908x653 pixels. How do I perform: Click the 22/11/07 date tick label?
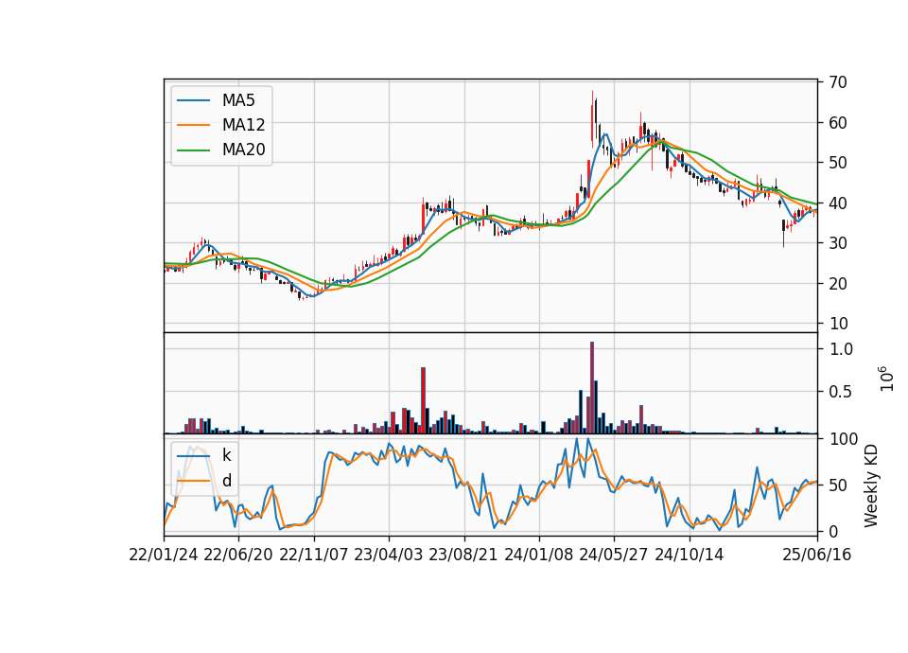pyautogui.click(x=314, y=555)
